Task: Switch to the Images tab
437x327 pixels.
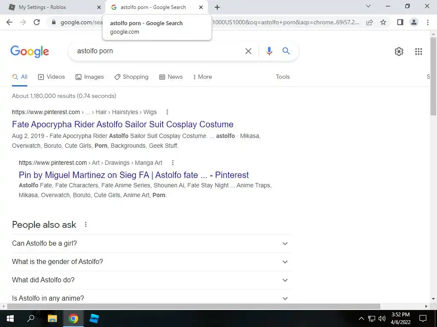Action: [90, 77]
